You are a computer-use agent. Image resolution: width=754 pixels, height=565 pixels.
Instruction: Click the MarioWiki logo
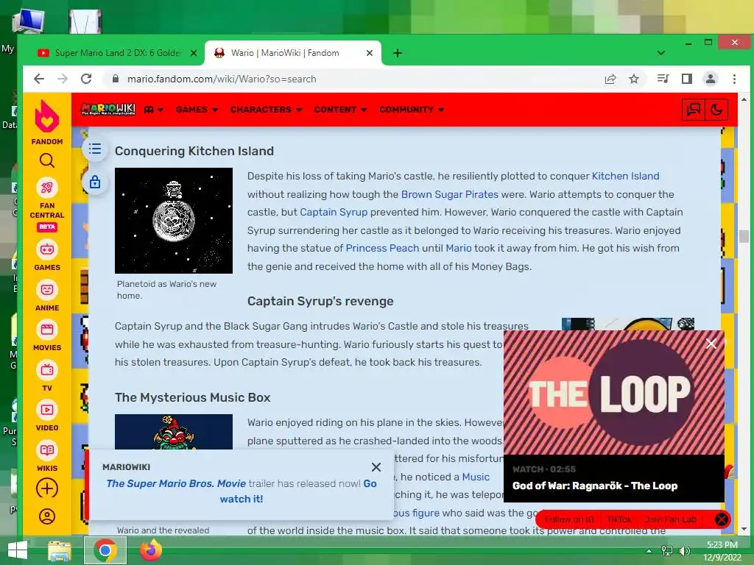click(108, 109)
